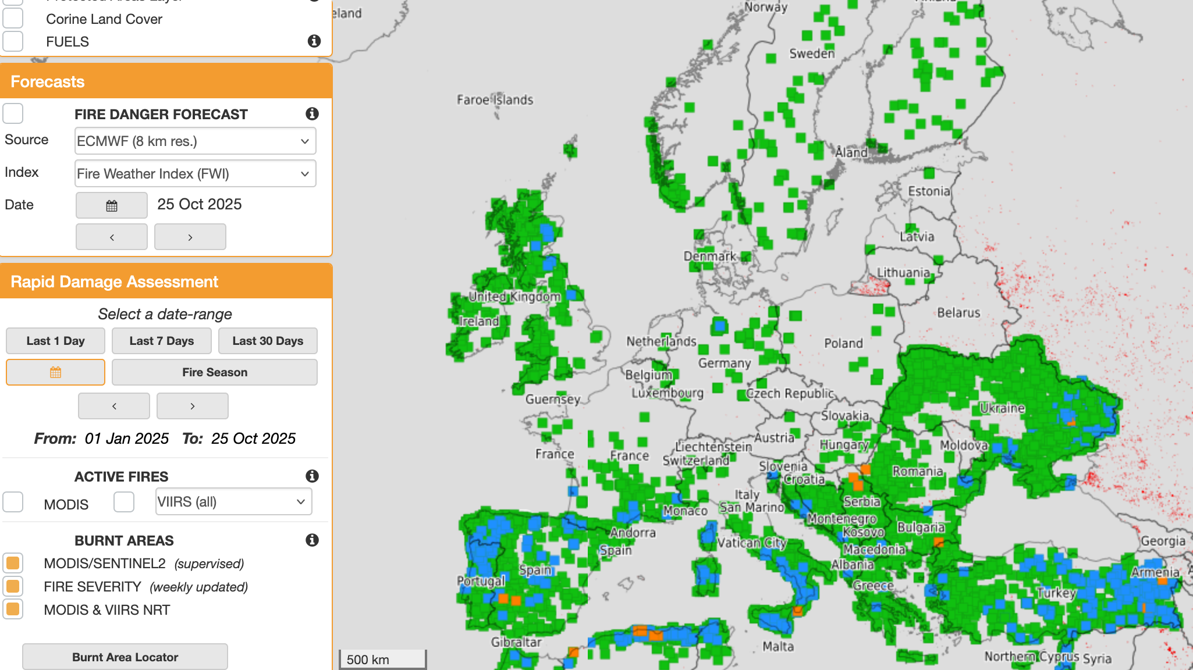The height and width of the screenshot is (670, 1193).
Task: Show Active Fires info icon
Action: [x=312, y=476]
